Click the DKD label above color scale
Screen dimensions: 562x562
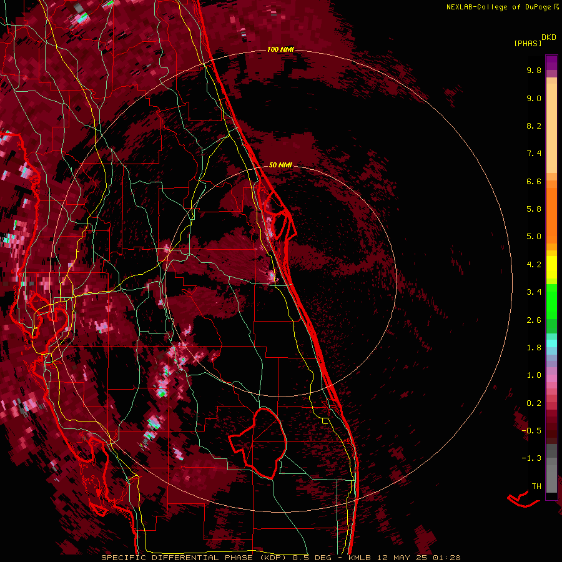tap(549, 37)
